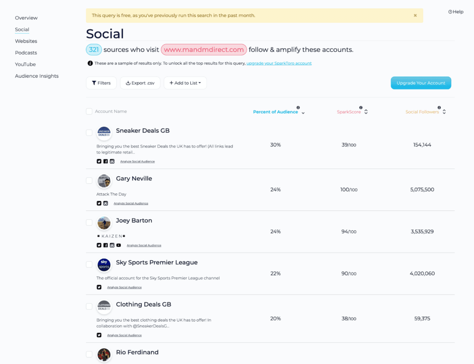Image resolution: width=474 pixels, height=364 pixels.
Task: Click the 321 sources count badge
Action: click(94, 49)
